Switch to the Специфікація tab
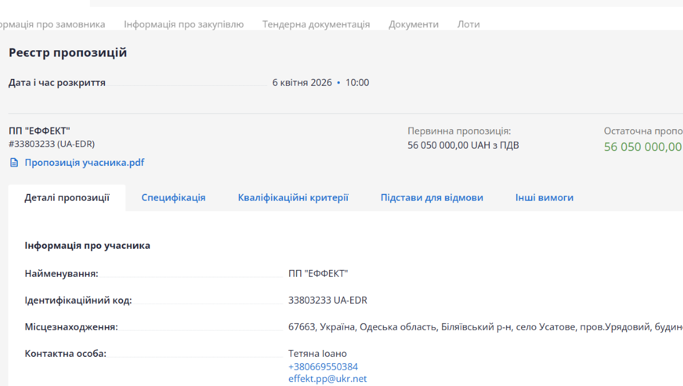The height and width of the screenshot is (386, 683). coord(174,198)
